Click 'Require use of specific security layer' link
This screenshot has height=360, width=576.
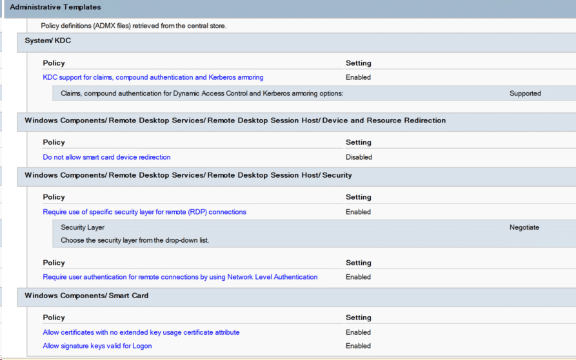[x=144, y=212]
